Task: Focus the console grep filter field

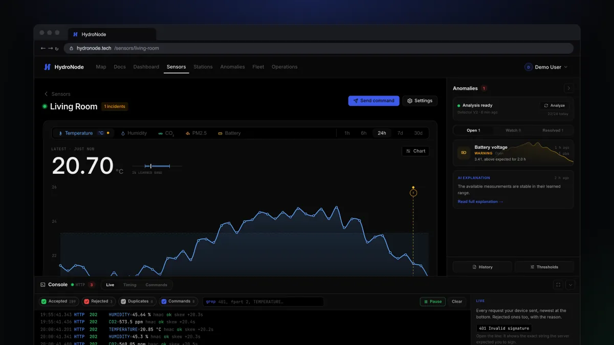Action: pos(263,302)
